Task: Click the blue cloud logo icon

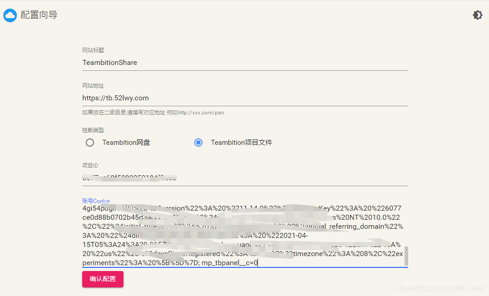Action: coord(10,15)
